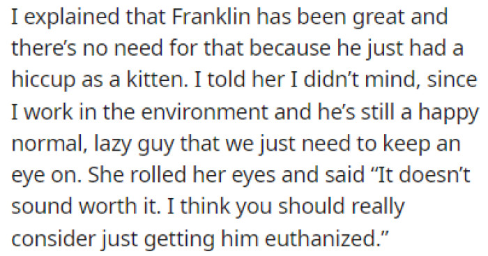Click the word "Franklin" in the first line
The image size is (488, 256).
point(211,17)
